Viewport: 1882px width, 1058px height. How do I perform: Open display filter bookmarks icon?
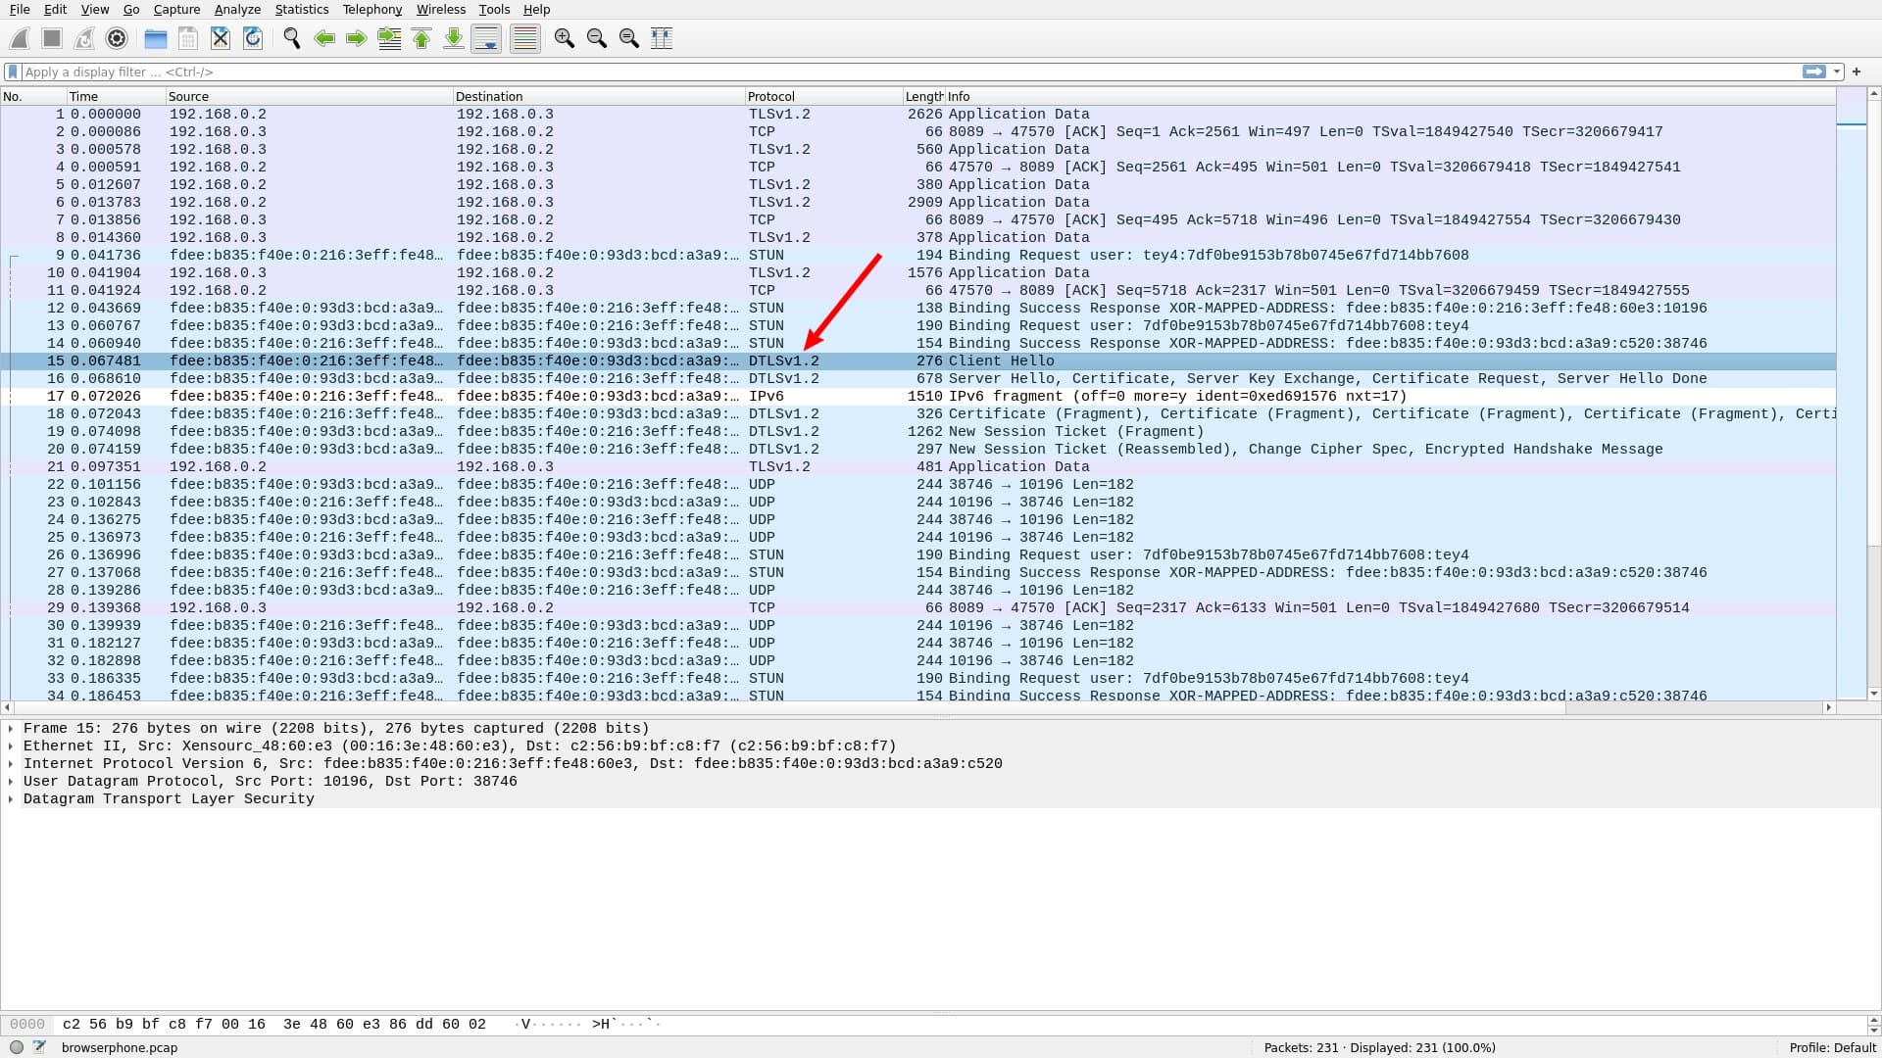pyautogui.click(x=13, y=72)
